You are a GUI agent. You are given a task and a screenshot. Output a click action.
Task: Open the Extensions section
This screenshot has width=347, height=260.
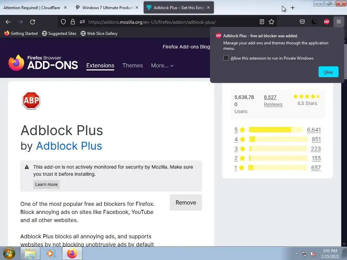tap(100, 65)
